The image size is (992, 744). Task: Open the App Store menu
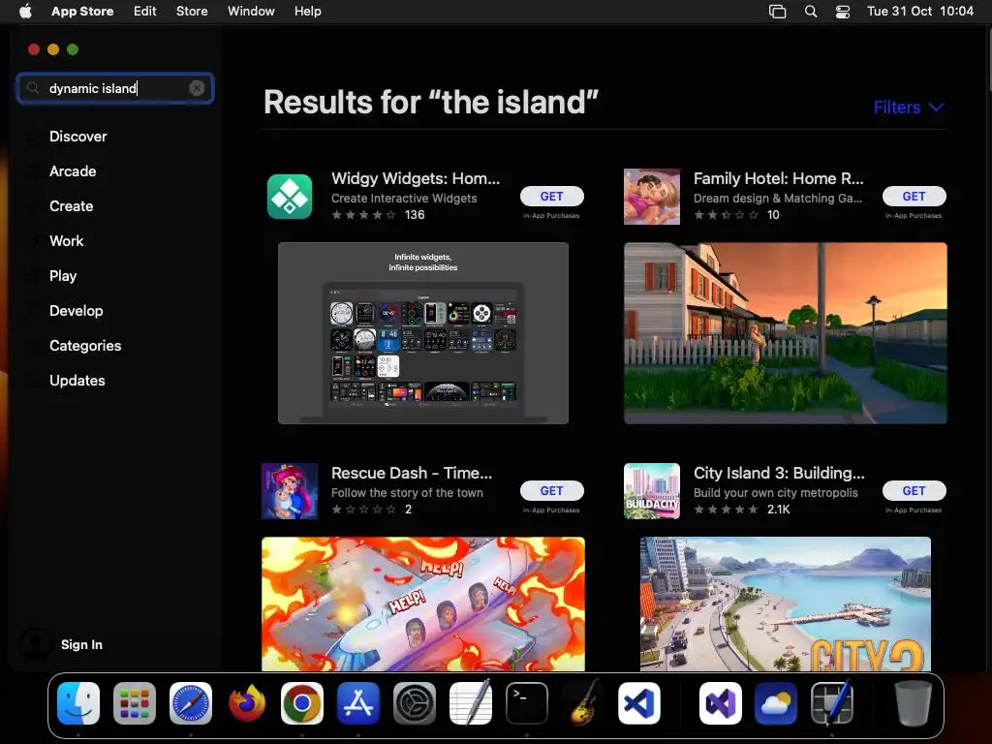82,11
